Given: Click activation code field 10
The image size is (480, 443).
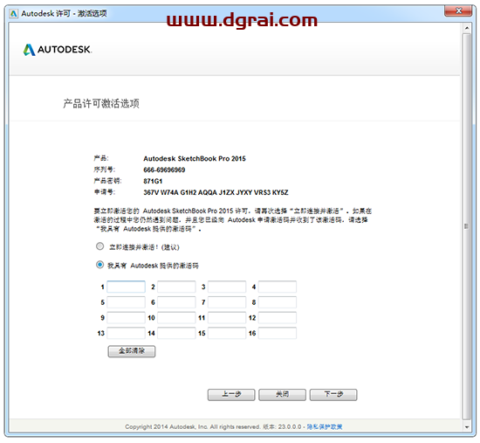Looking at the screenshot, I should click(176, 317).
